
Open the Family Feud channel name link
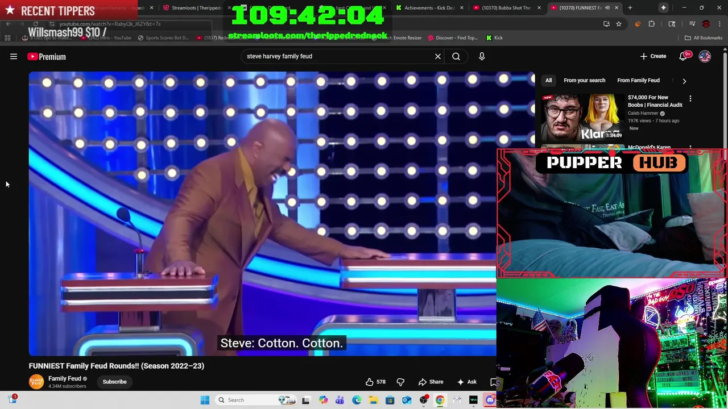pyautogui.click(x=64, y=378)
